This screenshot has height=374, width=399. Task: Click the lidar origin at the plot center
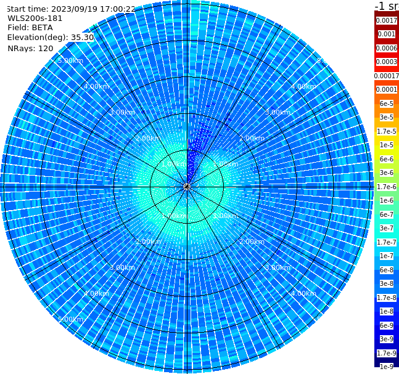187,187
